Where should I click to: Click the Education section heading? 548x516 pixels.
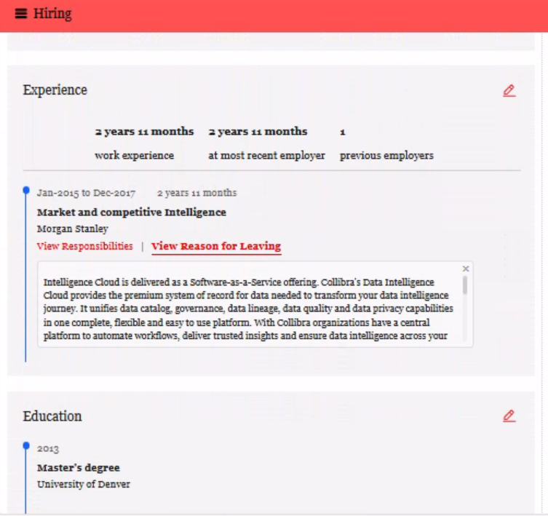click(x=52, y=416)
